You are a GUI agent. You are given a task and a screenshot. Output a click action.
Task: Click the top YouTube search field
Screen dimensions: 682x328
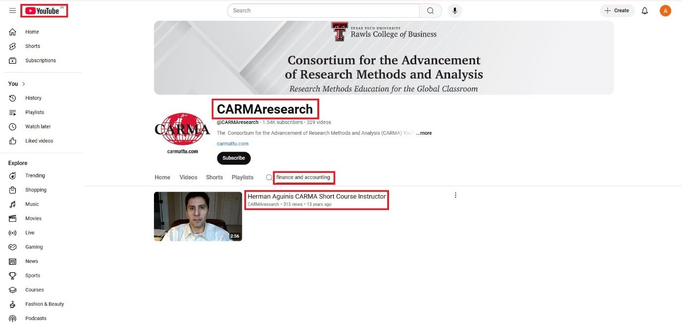click(x=323, y=10)
